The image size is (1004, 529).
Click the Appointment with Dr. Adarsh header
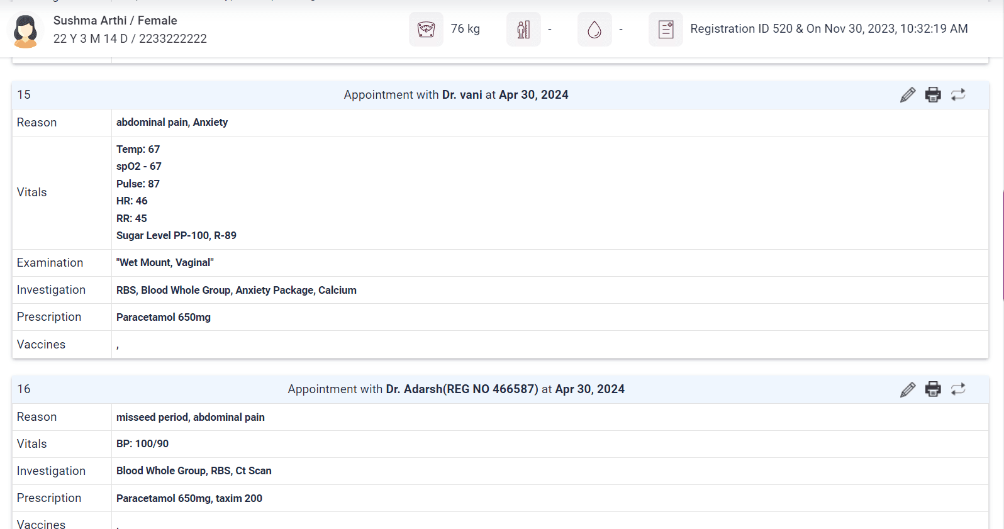point(455,389)
